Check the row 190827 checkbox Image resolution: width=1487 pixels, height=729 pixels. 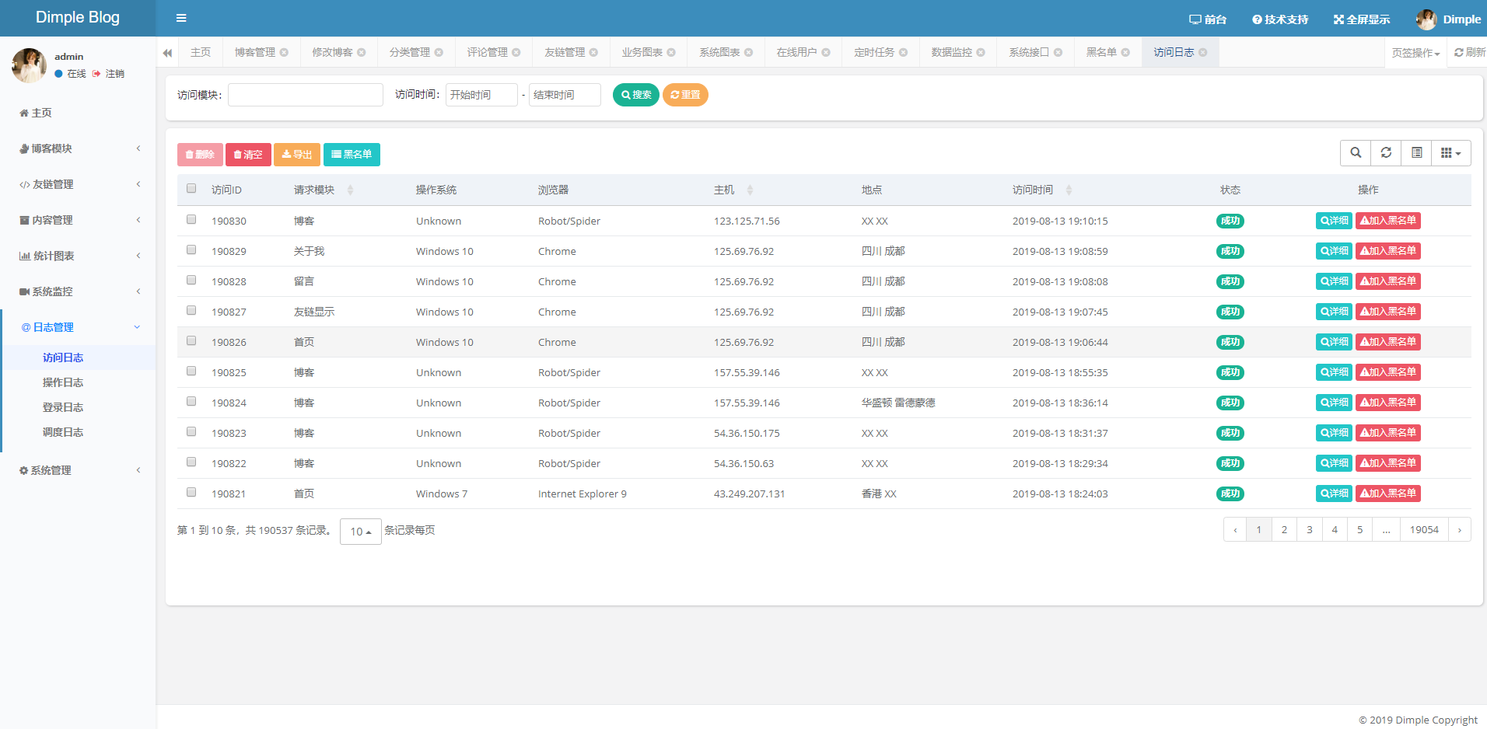pyautogui.click(x=191, y=311)
